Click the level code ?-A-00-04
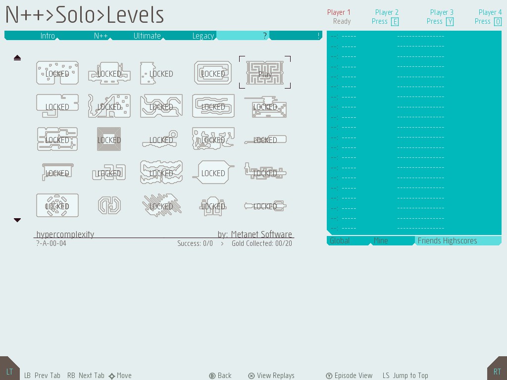This screenshot has height=380, width=507. 51,243
